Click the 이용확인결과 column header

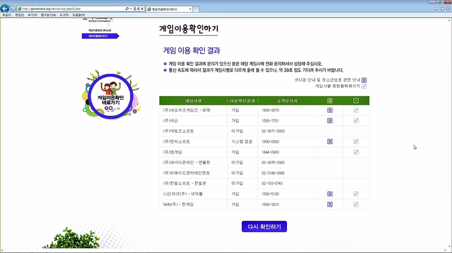[242, 101]
